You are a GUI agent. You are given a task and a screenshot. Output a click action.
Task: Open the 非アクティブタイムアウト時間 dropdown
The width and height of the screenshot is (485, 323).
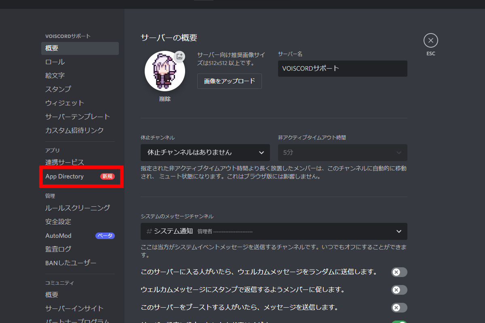343,153
